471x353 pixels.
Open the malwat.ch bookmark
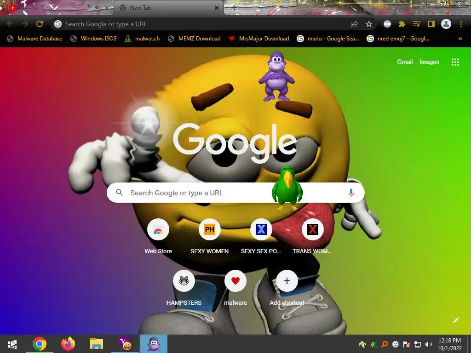pos(143,39)
